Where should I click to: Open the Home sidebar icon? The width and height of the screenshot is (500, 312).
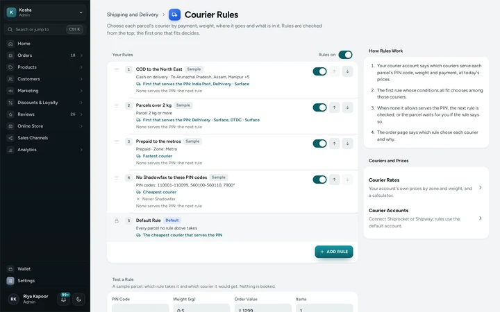click(x=10, y=44)
